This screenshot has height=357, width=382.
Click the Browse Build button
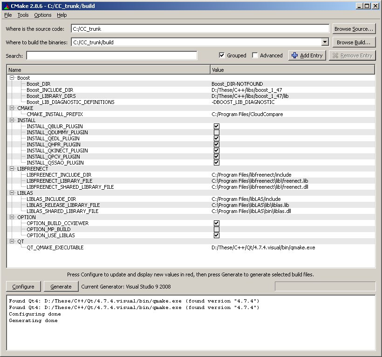click(354, 42)
